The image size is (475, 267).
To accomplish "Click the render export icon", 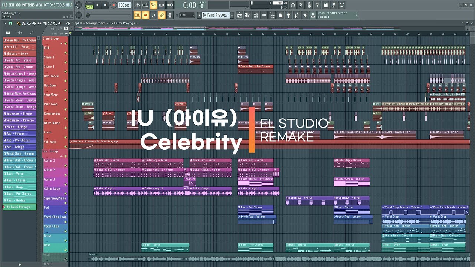I will pyautogui.click(x=334, y=5).
